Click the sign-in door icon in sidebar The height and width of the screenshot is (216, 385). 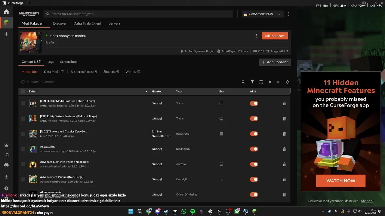coord(6,155)
